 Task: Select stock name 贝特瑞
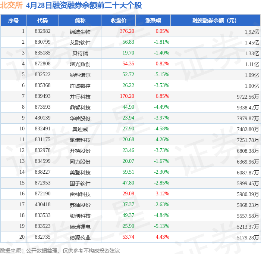point(80,53)
